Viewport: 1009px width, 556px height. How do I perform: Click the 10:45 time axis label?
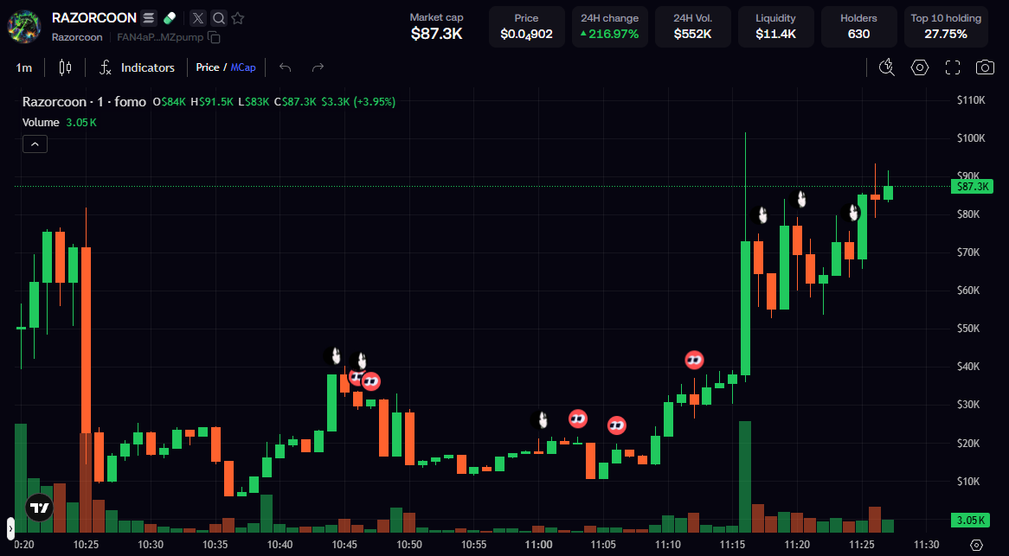coord(345,544)
